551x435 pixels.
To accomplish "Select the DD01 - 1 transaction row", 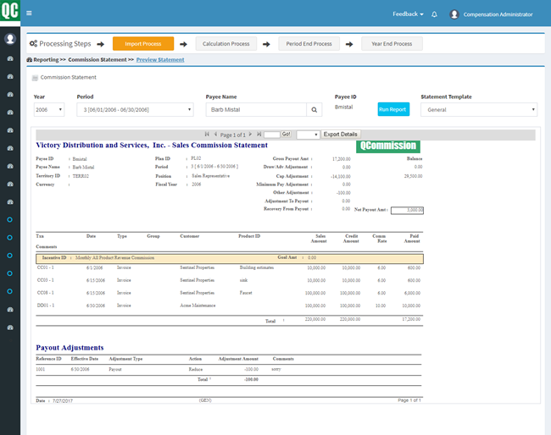I will pyautogui.click(x=229, y=306).
